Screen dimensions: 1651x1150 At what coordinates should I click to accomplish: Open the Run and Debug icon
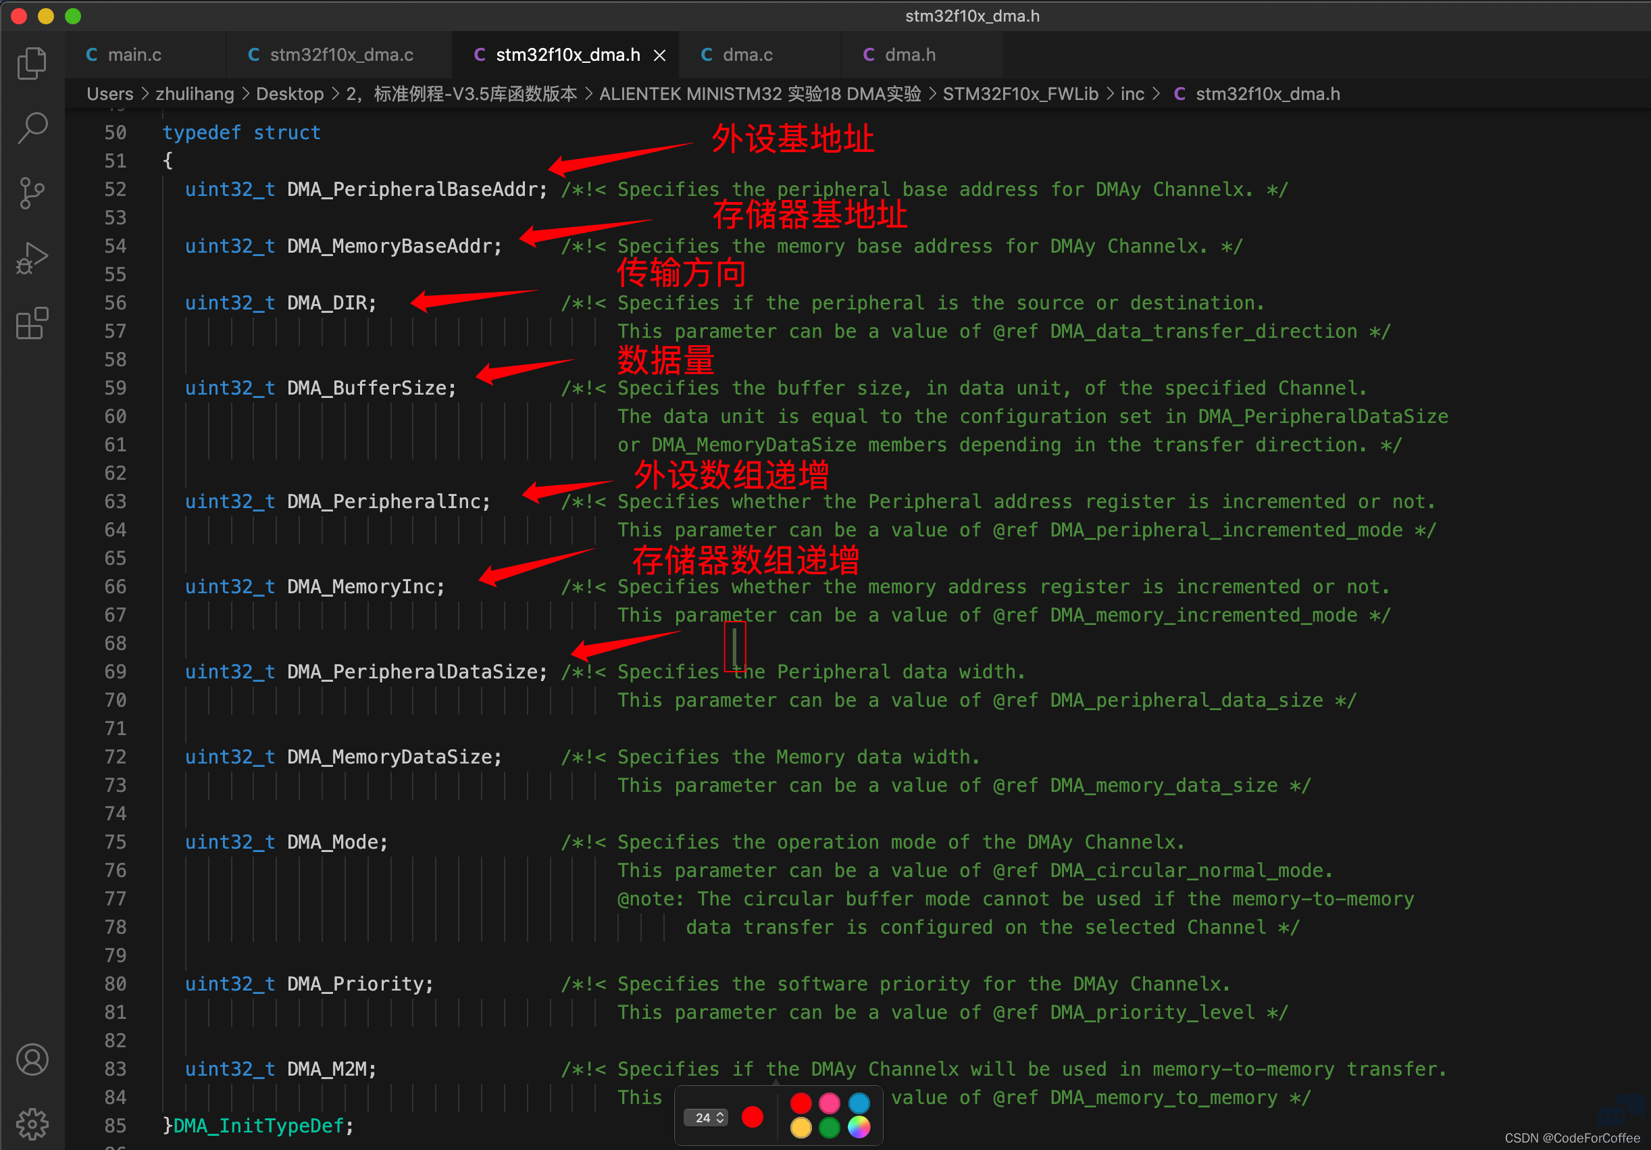[x=32, y=258]
